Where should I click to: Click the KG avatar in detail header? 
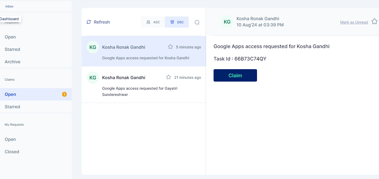pos(227,22)
